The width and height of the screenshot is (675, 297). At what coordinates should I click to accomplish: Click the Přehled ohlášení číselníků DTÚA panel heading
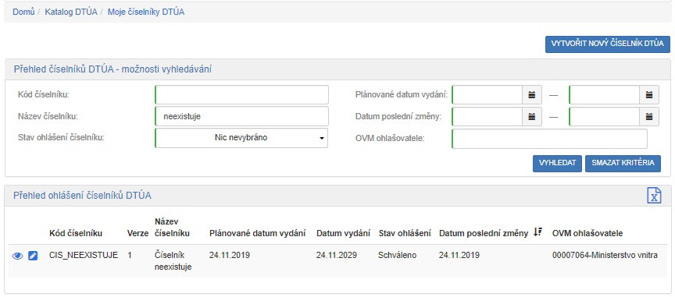83,196
